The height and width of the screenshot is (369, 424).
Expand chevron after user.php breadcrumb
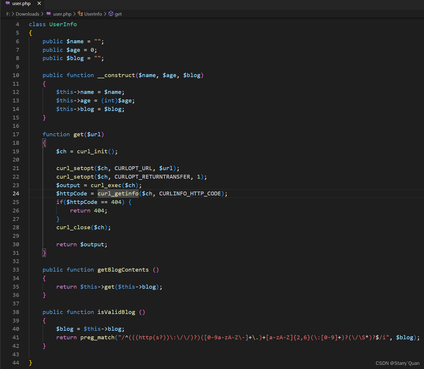tap(74, 14)
